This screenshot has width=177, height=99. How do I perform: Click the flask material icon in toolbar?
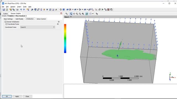pyautogui.click(x=41, y=10)
